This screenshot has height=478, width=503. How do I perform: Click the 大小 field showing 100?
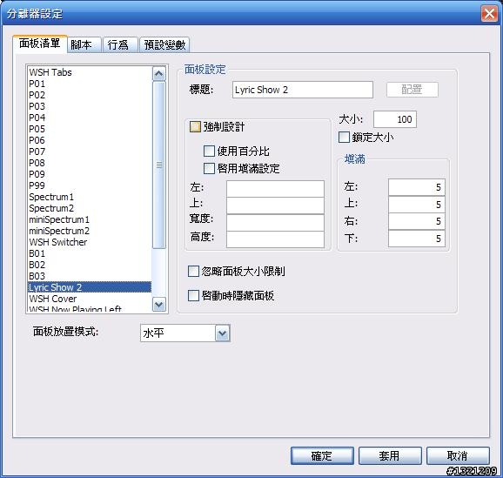395,119
